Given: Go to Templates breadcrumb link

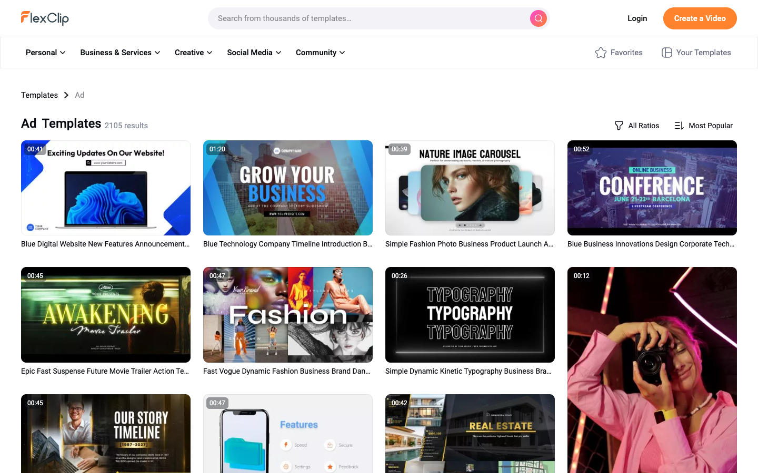Looking at the screenshot, I should click(39, 95).
